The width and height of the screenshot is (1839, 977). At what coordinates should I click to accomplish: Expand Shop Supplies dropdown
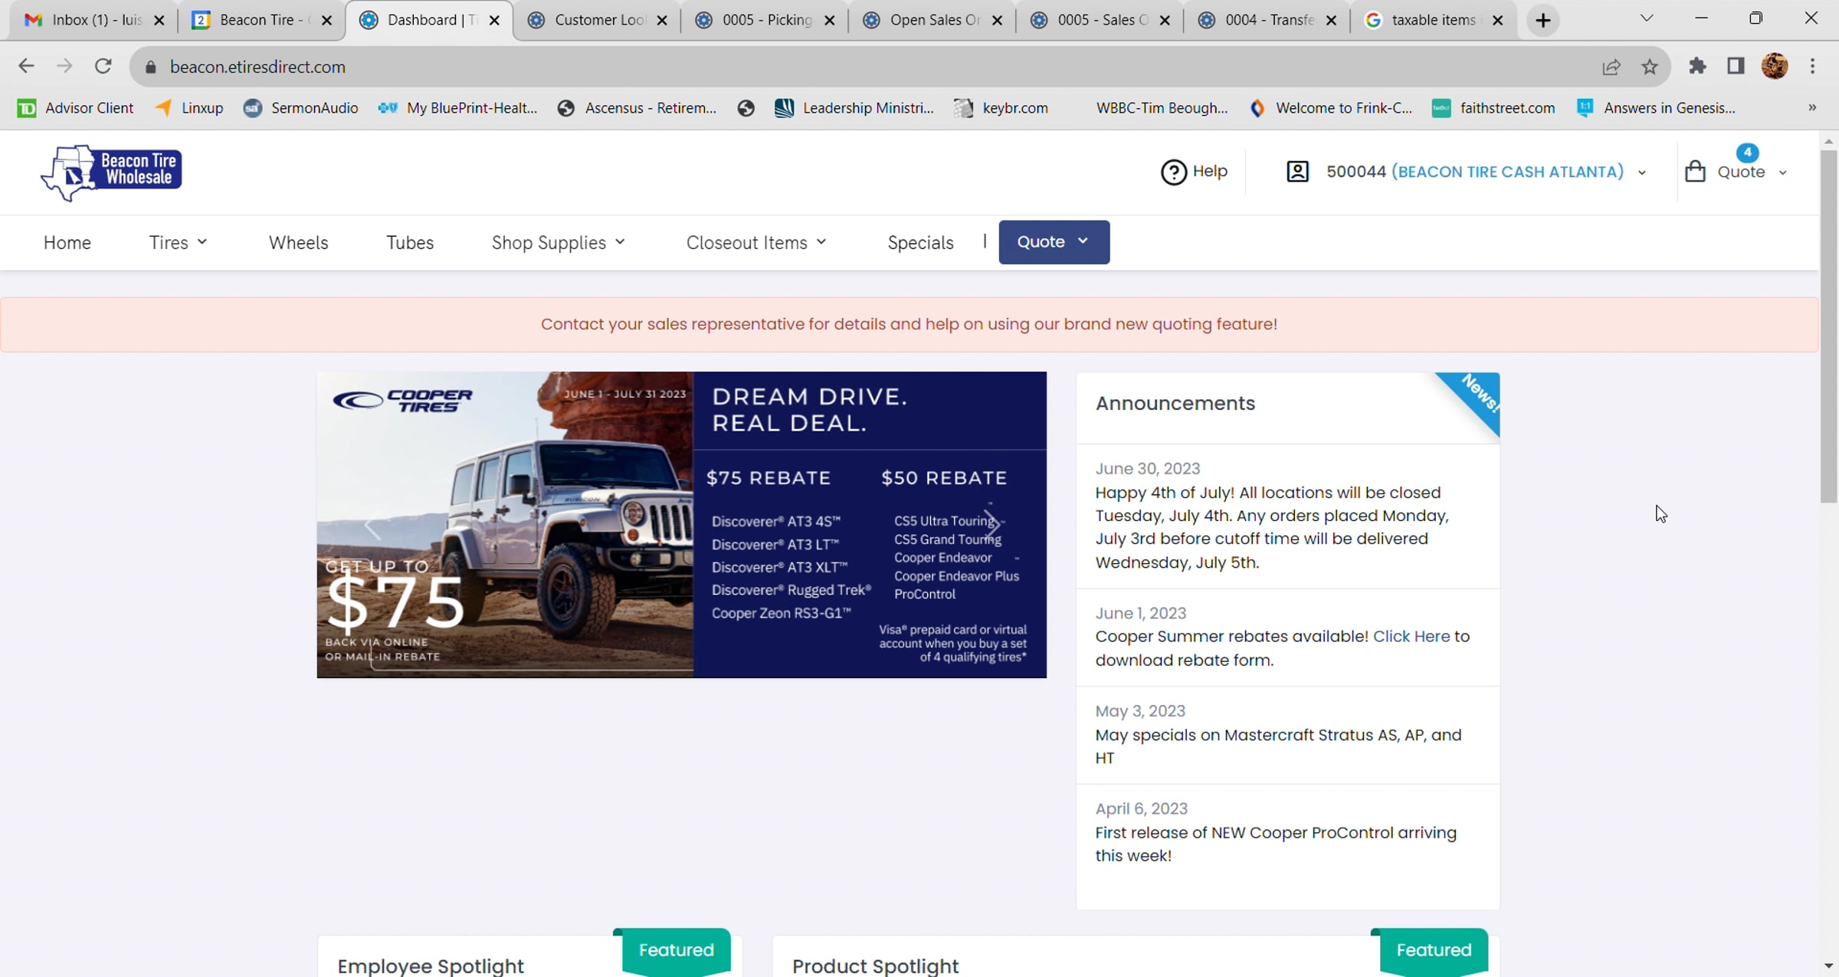[x=558, y=242]
